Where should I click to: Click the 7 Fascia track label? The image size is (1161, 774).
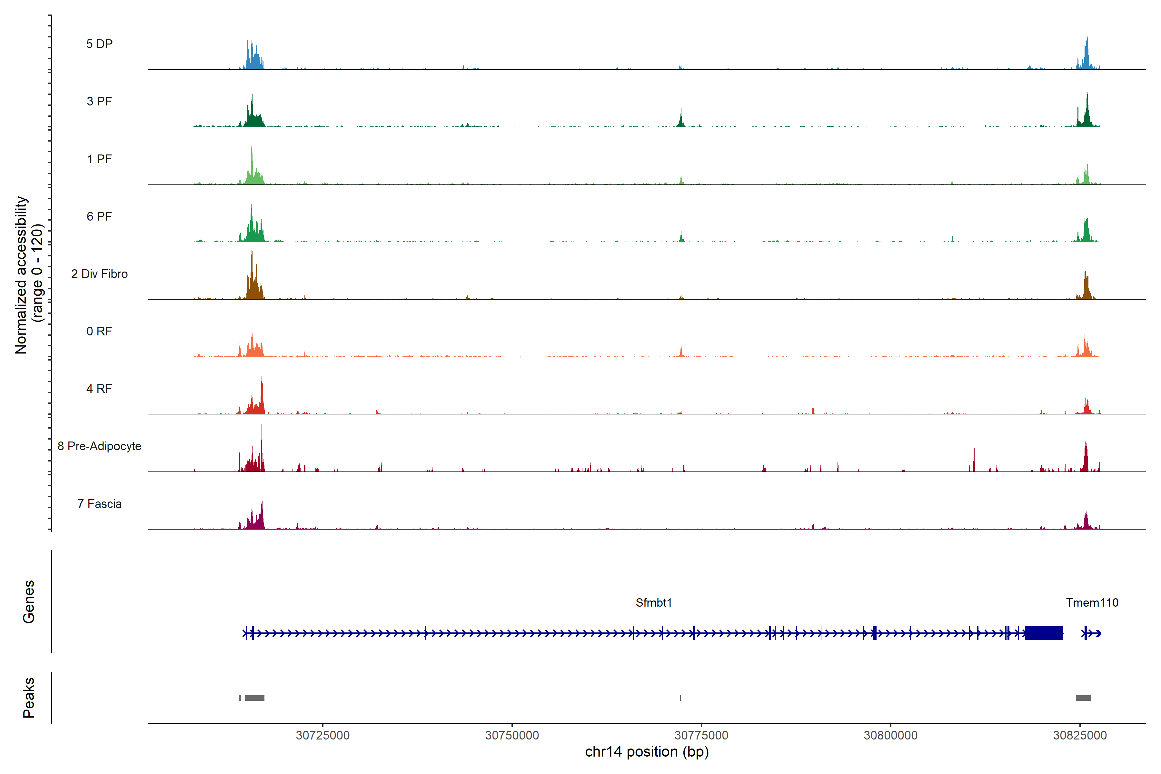(99, 504)
